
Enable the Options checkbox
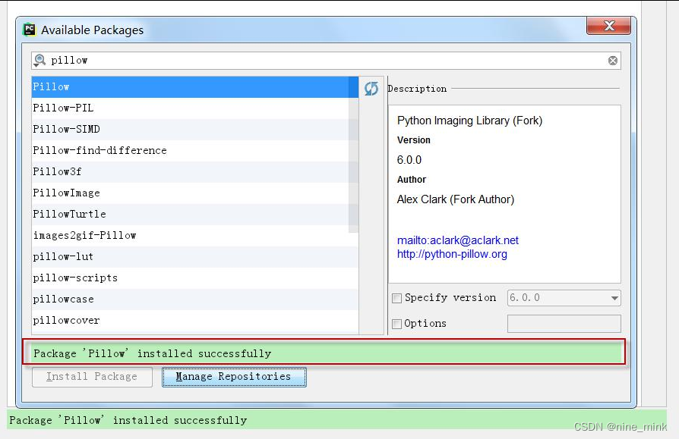[396, 324]
